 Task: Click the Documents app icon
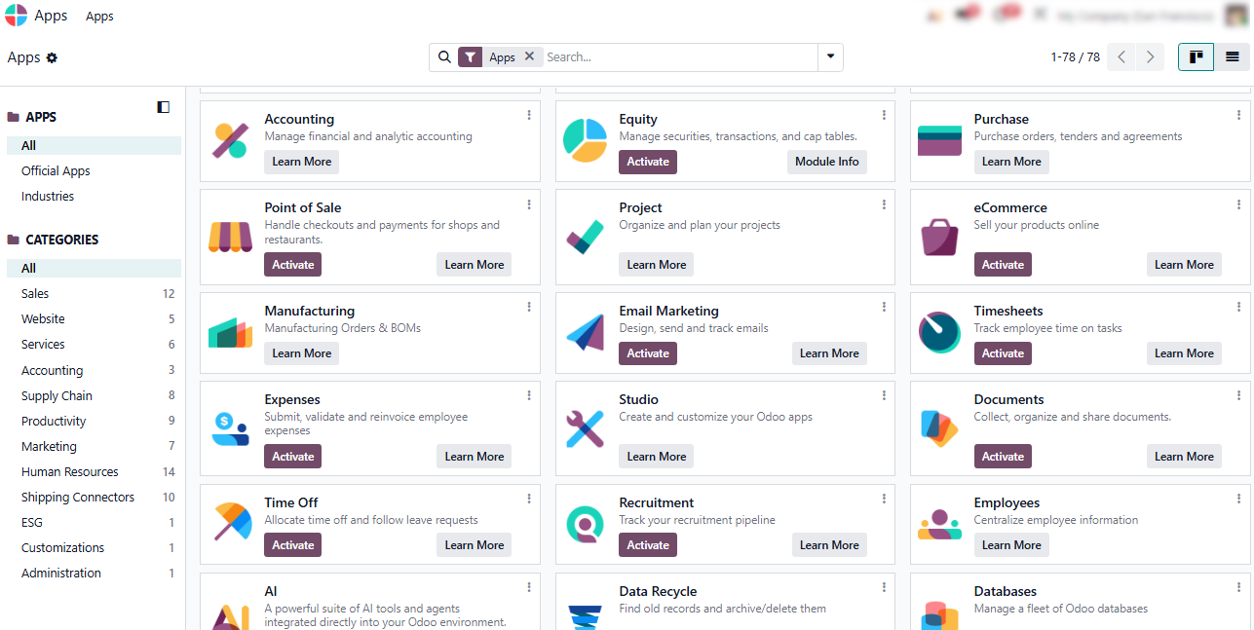940,428
